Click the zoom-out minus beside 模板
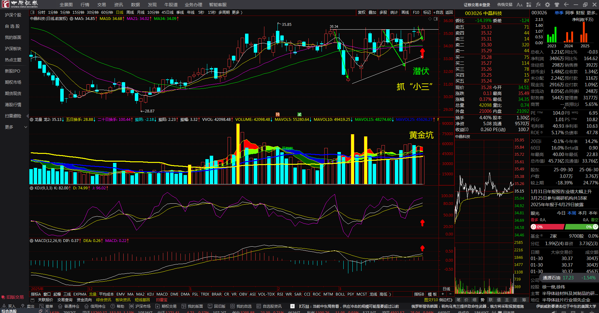 [450, 294]
